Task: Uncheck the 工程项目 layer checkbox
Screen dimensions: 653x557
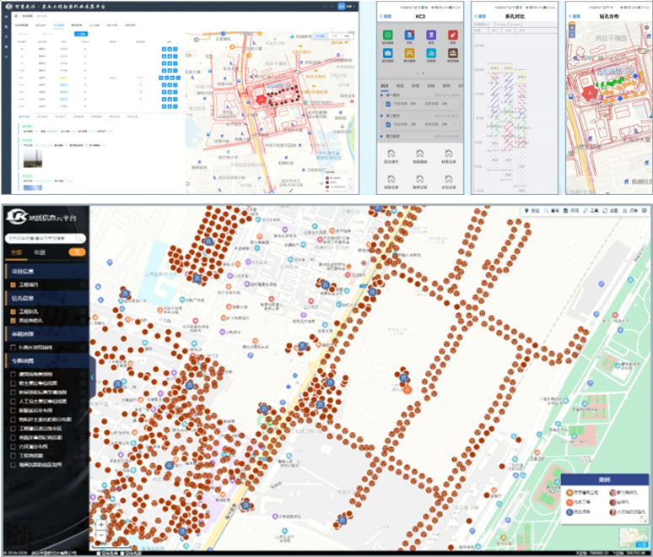Action: pos(12,285)
